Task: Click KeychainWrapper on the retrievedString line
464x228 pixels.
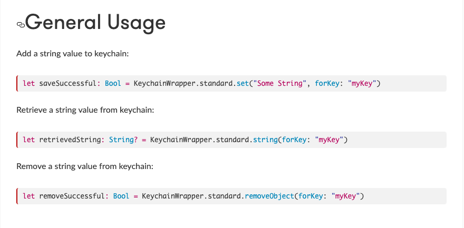Action: click(179, 140)
